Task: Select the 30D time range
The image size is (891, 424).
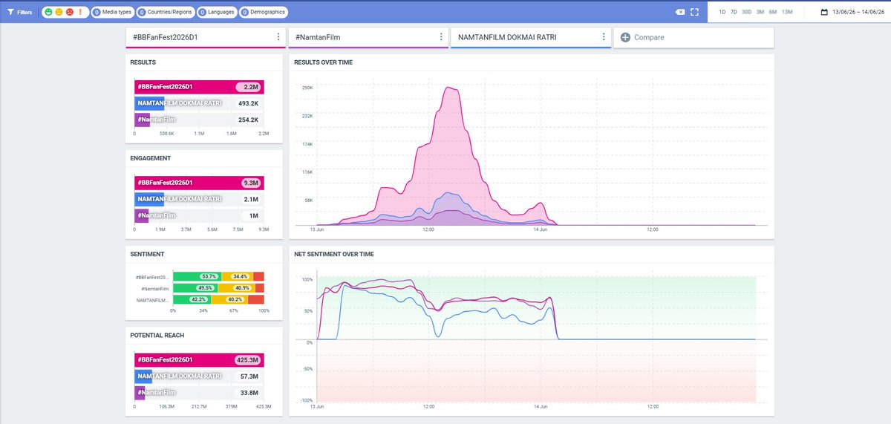Action: tap(746, 12)
